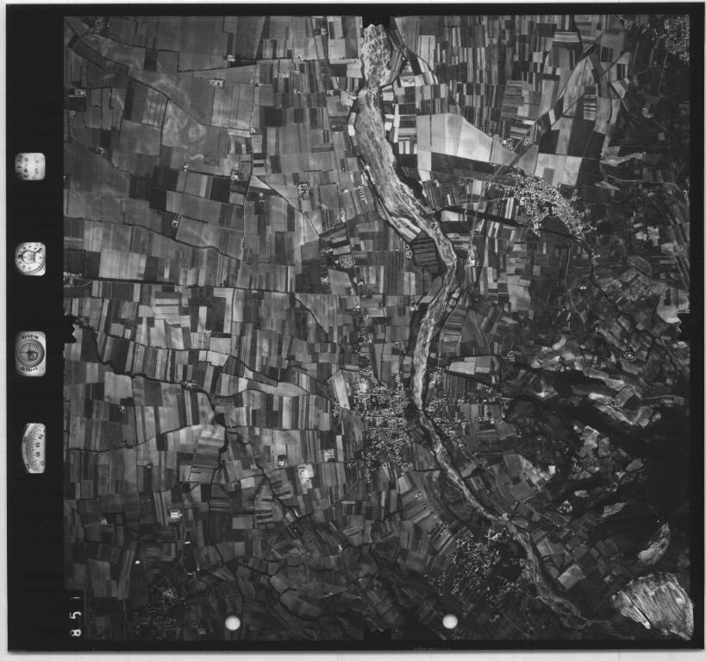Click the notch at top center of frame
The height and width of the screenshot is (661, 706).
pos(376,19)
